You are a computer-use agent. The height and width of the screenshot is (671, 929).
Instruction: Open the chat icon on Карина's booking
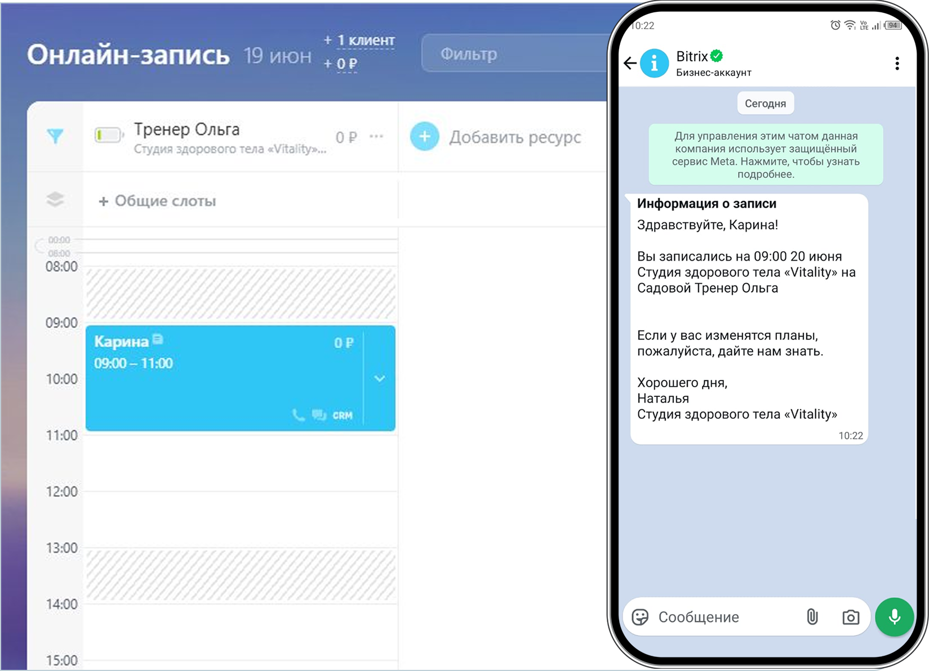(319, 415)
